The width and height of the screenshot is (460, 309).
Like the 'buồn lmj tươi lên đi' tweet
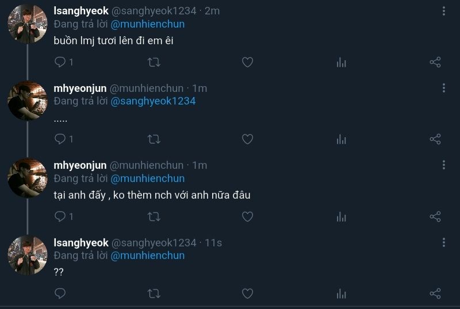247,62
